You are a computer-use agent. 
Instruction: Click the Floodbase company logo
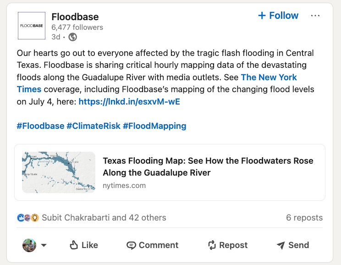click(31, 26)
